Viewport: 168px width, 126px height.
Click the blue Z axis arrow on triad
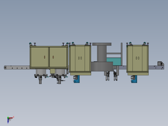tap(8, 121)
